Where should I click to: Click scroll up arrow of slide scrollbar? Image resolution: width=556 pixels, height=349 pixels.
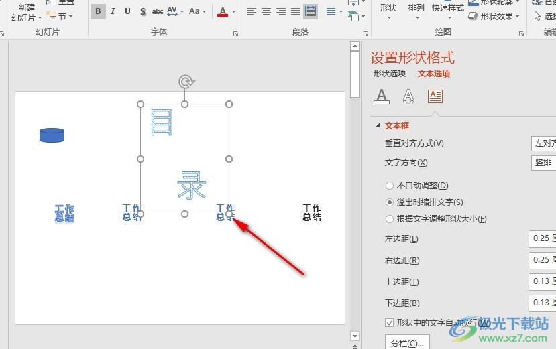pos(355,46)
